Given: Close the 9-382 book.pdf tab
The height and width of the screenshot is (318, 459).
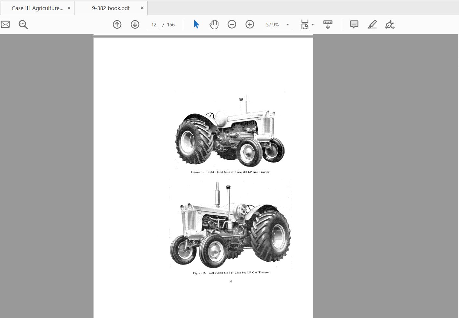Looking at the screenshot, I should click(x=142, y=8).
